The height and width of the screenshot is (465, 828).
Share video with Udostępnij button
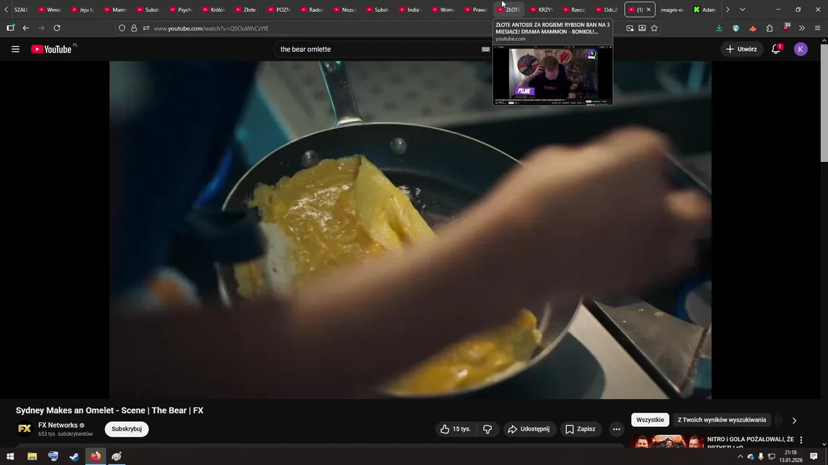pyautogui.click(x=528, y=429)
